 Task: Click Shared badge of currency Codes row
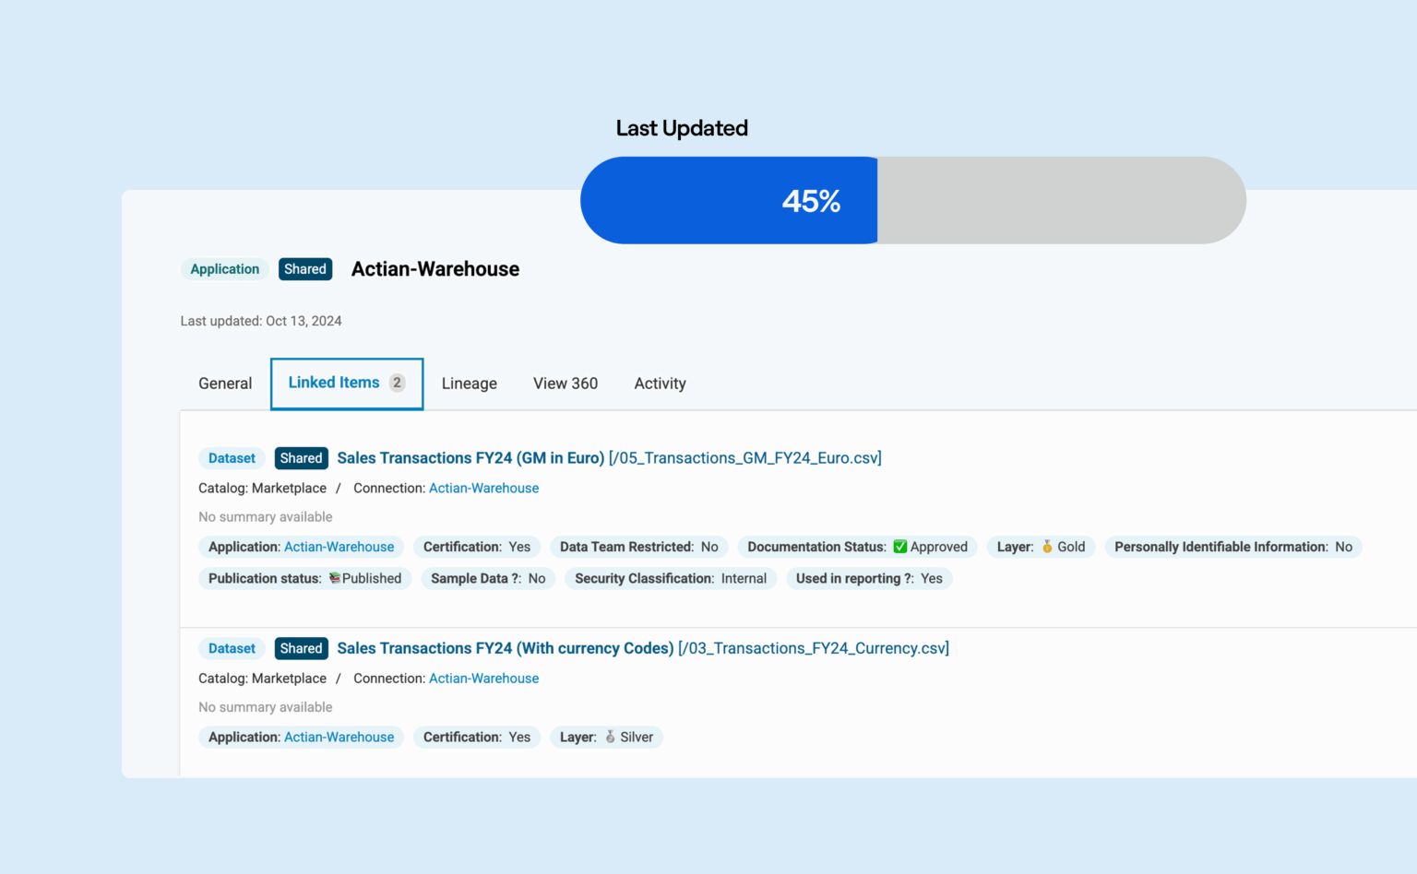pyautogui.click(x=302, y=648)
